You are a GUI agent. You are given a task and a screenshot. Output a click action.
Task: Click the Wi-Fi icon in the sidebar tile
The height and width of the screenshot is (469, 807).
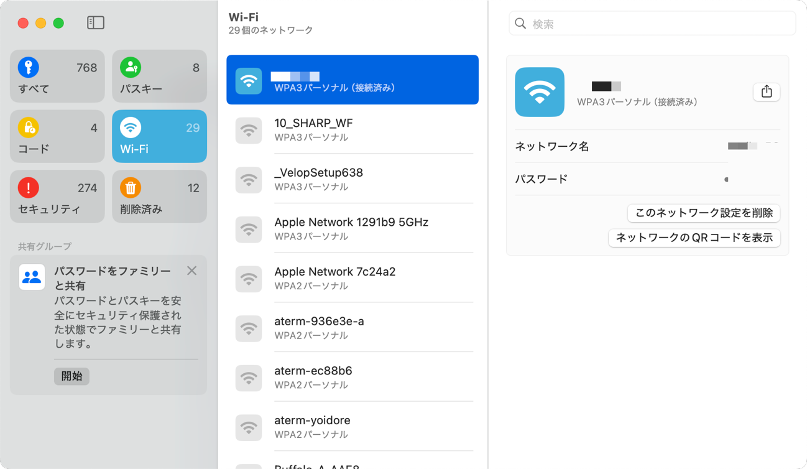(131, 128)
